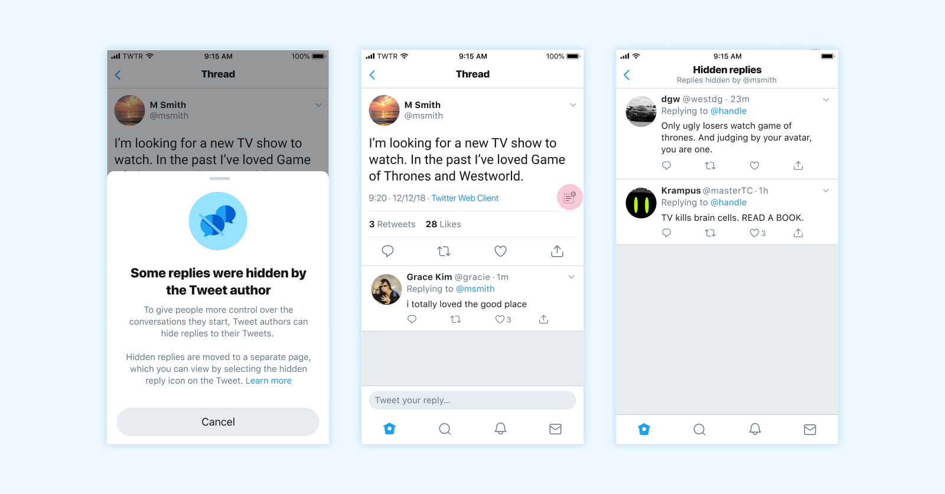Image resolution: width=945 pixels, height=494 pixels.
Task: Like the Krampus reply showing 3 likes
Action: pyautogui.click(x=754, y=233)
